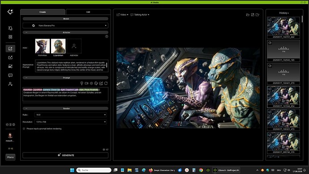Open the first sidebar icon below the logo
This screenshot has width=309, height=174.
click(10, 28)
